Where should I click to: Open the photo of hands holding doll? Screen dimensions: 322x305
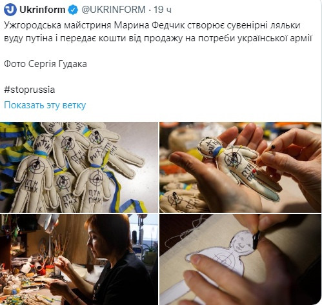(x=240, y=167)
